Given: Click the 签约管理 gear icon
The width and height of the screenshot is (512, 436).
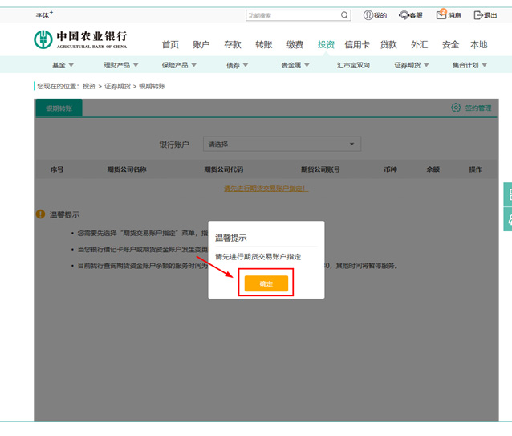Looking at the screenshot, I should point(456,108).
